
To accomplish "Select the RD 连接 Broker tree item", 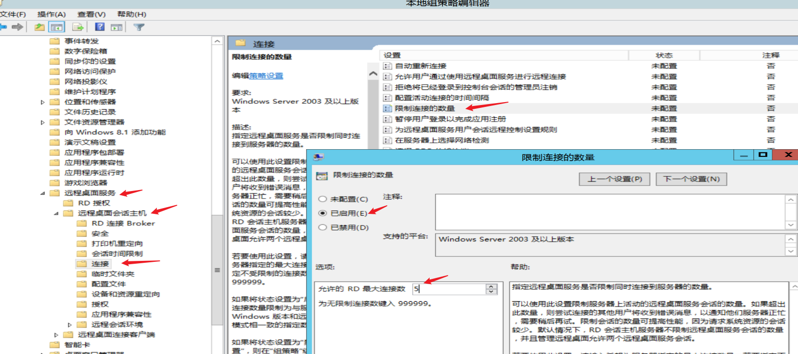I will [123, 223].
